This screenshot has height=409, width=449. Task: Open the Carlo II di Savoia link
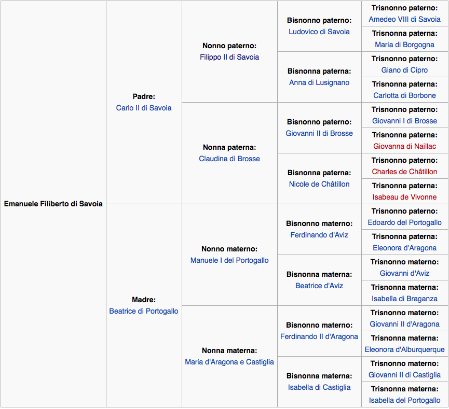pyautogui.click(x=143, y=108)
